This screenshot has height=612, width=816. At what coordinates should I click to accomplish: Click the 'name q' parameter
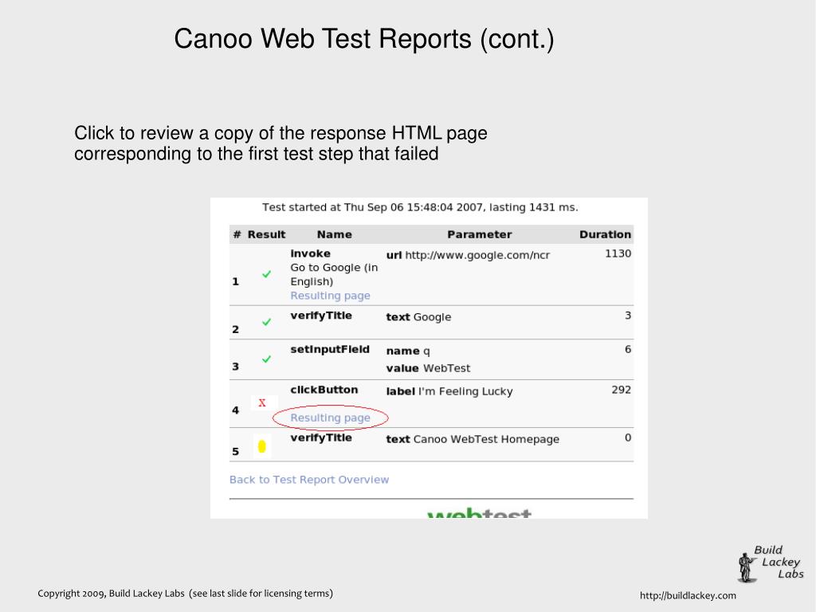[x=408, y=351]
